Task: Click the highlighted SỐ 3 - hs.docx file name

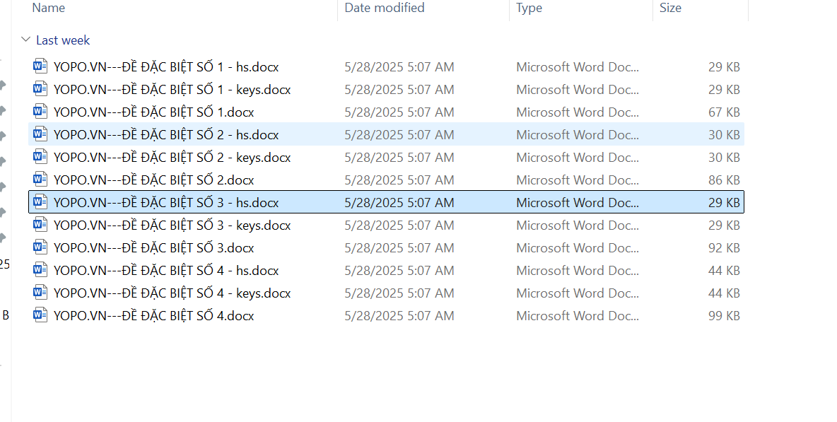Action: 166,203
